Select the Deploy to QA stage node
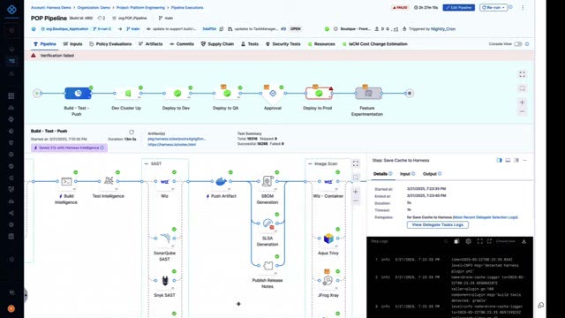Screen dimensions: 565x318 click(227, 94)
